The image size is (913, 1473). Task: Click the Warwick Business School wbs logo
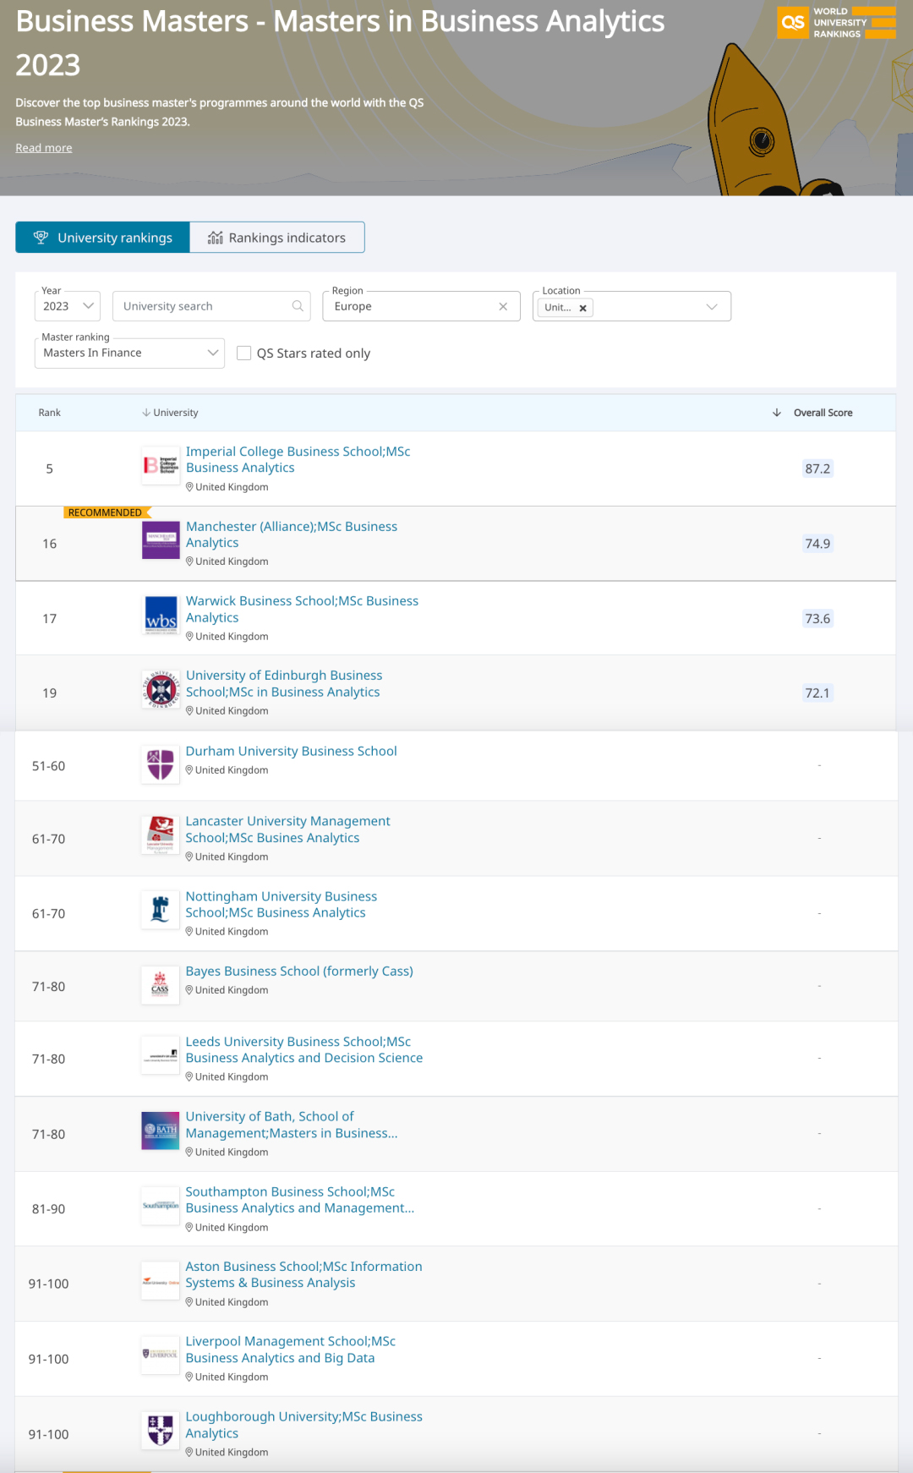pos(161,616)
